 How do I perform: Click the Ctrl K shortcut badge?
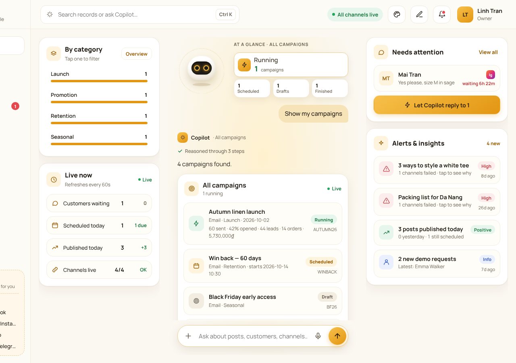point(226,15)
